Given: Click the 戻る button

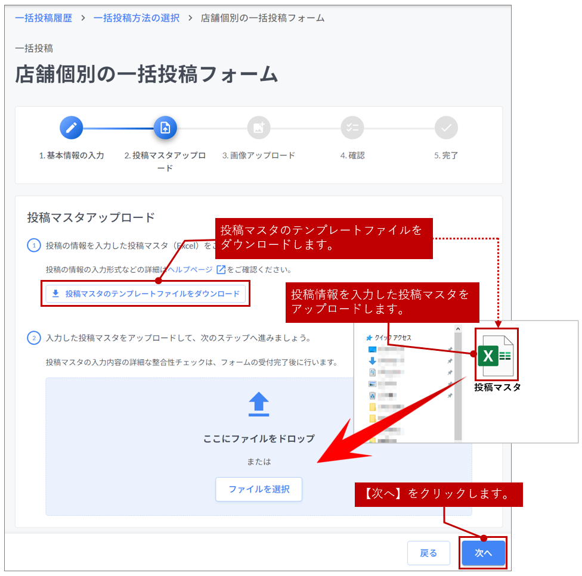Looking at the screenshot, I should 428,553.
